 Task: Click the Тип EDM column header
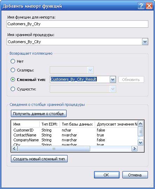tap(49, 124)
